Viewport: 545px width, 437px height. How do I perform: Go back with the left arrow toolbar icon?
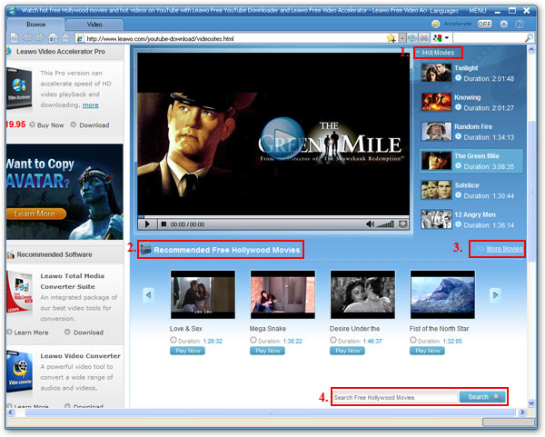click(27, 38)
